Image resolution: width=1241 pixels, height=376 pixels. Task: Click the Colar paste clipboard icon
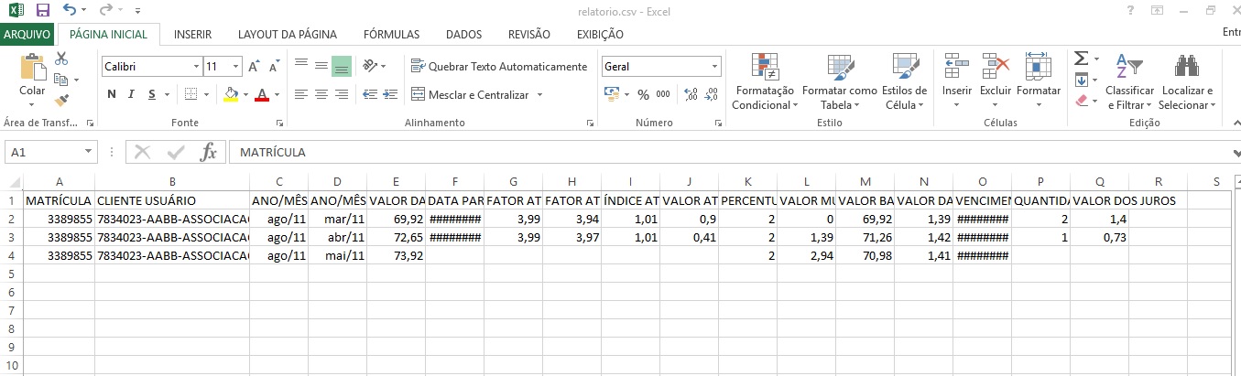(32, 68)
